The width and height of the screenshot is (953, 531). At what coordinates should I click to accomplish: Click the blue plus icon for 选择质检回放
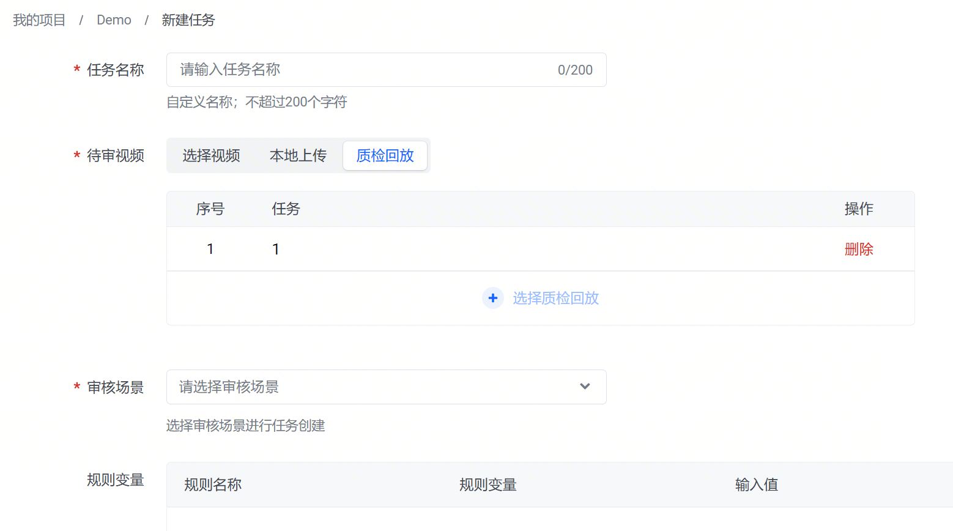tap(493, 298)
